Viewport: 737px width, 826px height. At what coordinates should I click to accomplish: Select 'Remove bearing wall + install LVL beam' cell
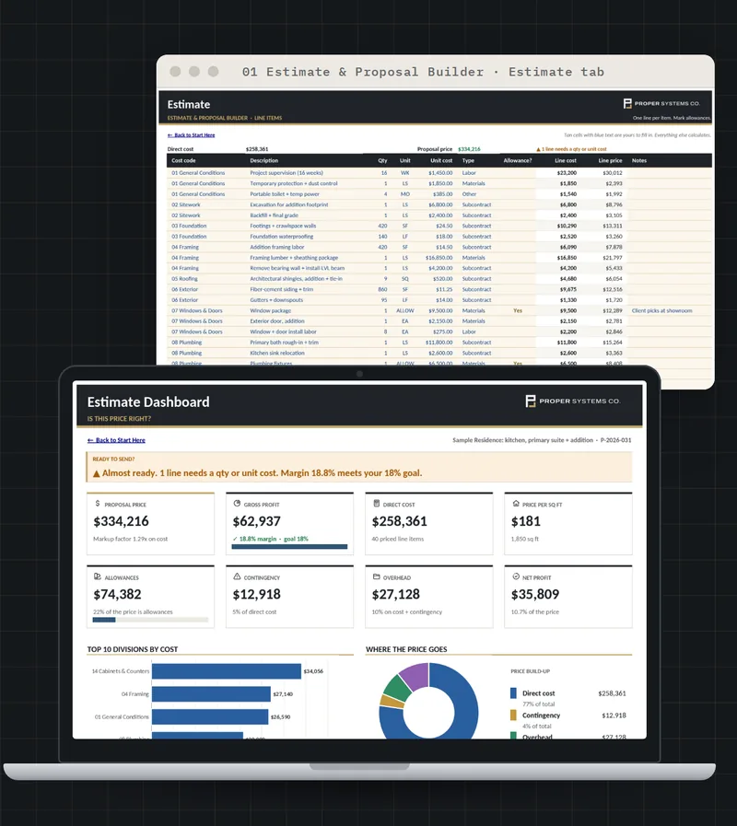298,268
